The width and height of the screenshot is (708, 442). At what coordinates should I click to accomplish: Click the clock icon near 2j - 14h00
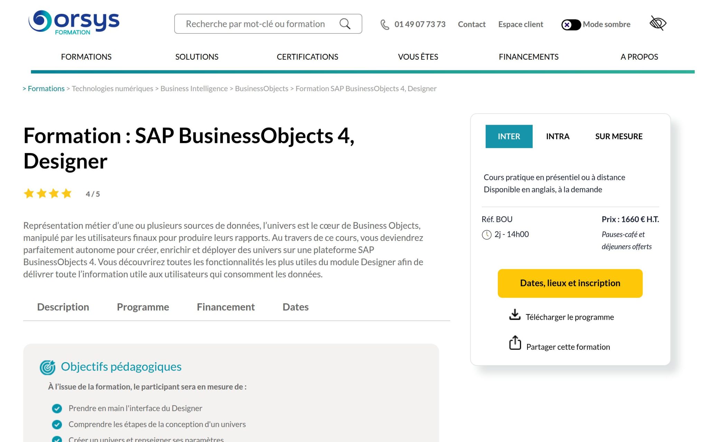point(486,235)
